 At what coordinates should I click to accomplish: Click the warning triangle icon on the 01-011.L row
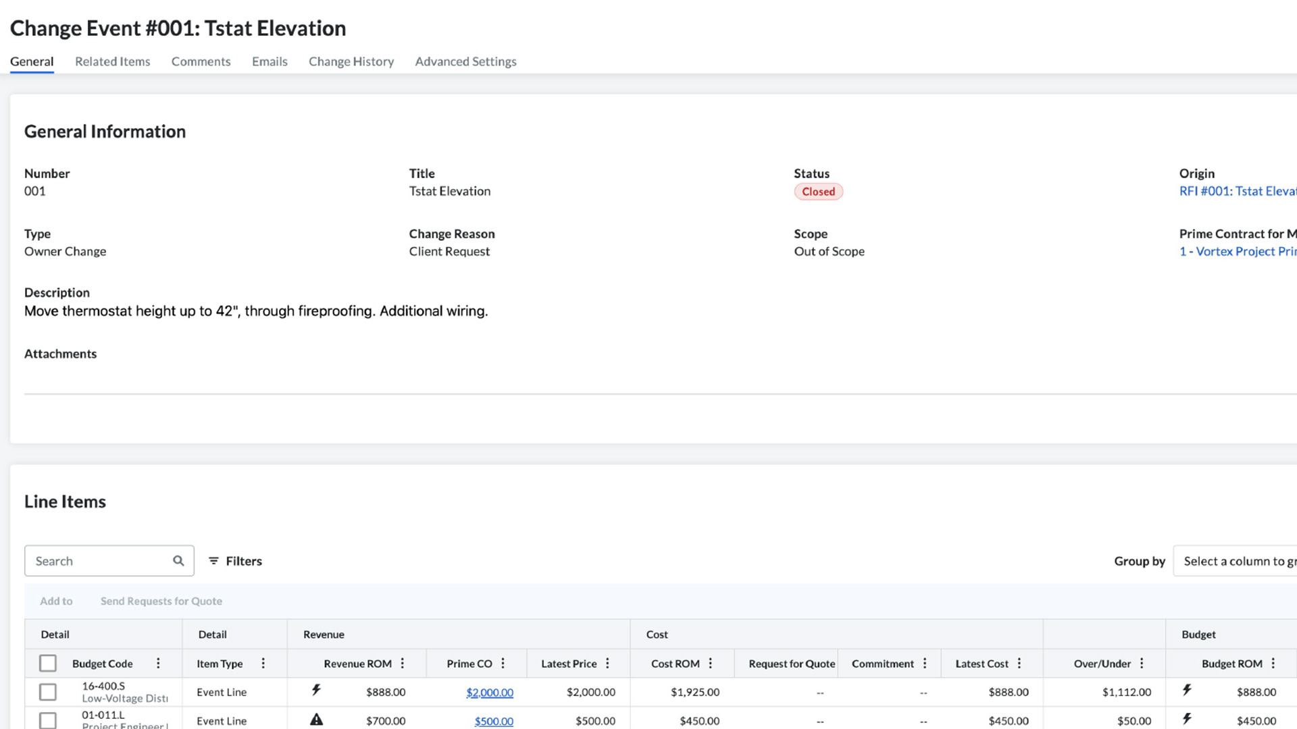click(316, 719)
